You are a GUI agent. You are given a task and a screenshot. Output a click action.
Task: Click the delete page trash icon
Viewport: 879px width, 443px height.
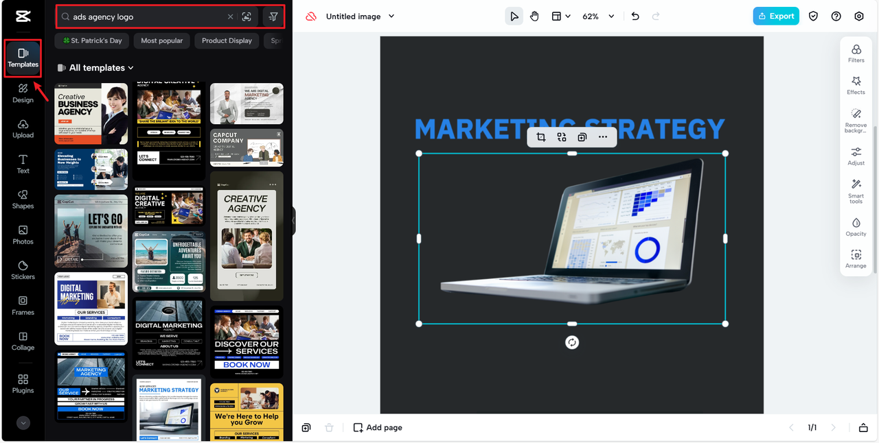329,427
